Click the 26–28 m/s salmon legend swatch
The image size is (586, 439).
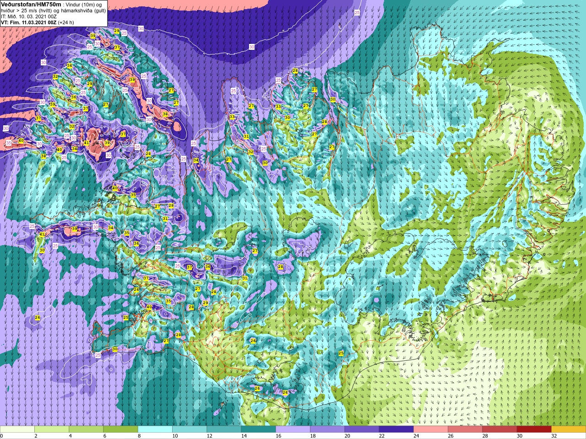click(465, 429)
